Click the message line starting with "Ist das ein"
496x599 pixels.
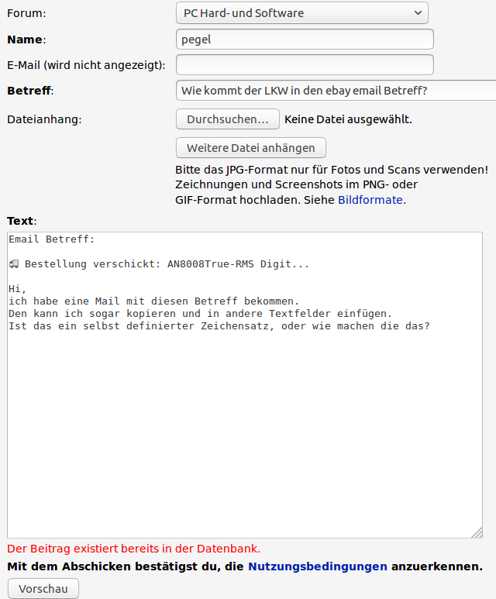tap(219, 326)
